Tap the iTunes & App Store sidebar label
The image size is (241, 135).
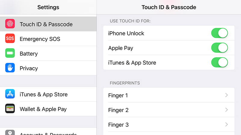(x=44, y=94)
